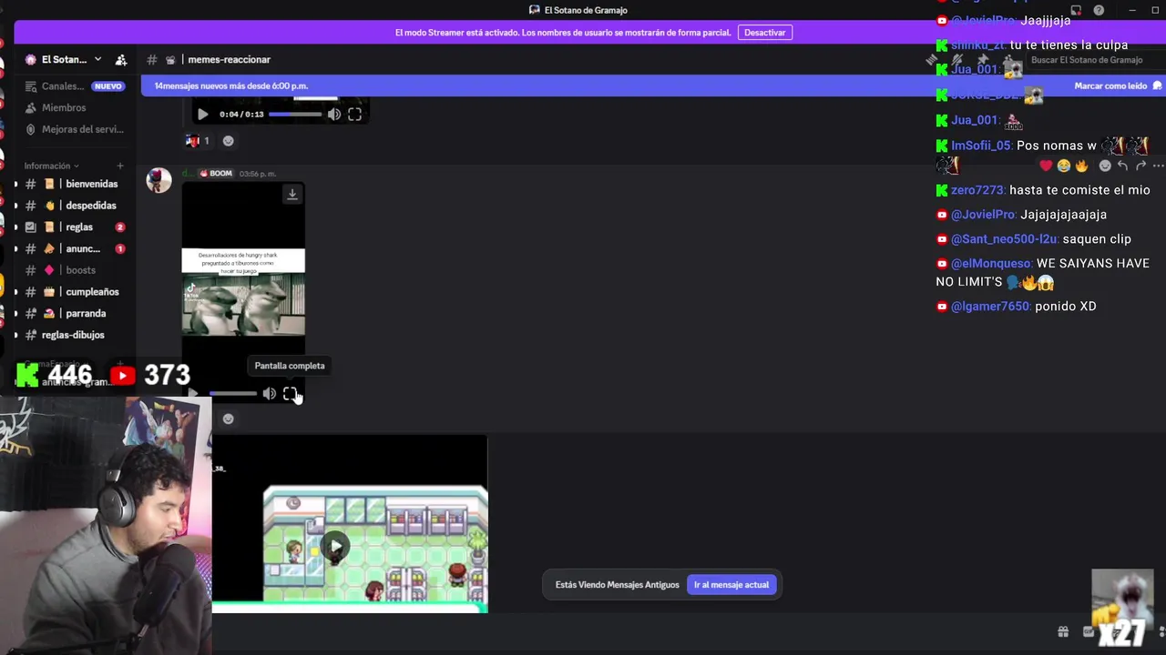The height and width of the screenshot is (655, 1166).
Task: Adjust the shark video progress slider
Action: [232, 394]
